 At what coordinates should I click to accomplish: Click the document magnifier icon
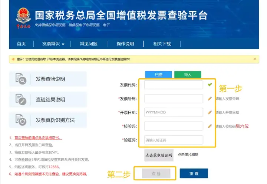pyautogui.click(x=21, y=79)
